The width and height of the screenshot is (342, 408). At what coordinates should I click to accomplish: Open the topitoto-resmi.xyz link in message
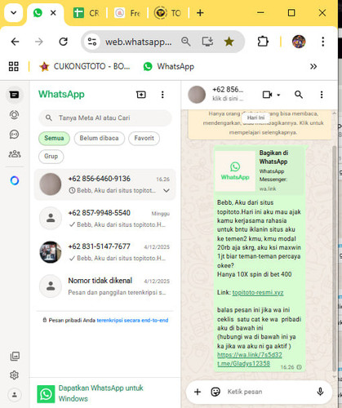click(x=258, y=293)
